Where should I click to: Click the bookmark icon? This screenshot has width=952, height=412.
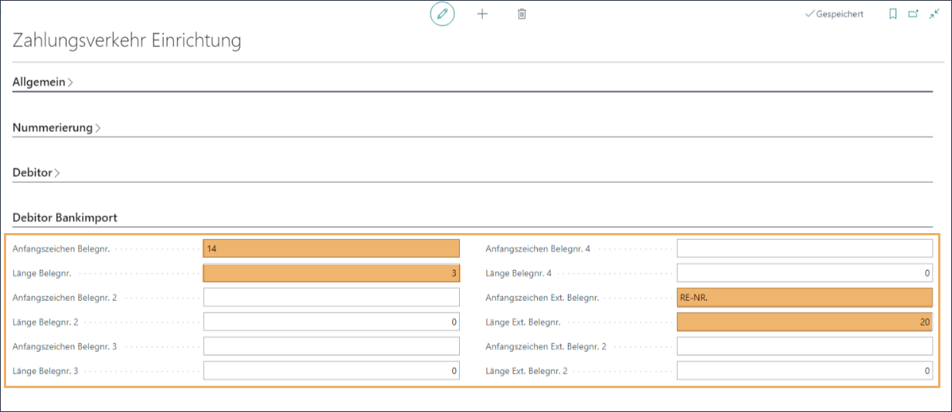point(892,14)
